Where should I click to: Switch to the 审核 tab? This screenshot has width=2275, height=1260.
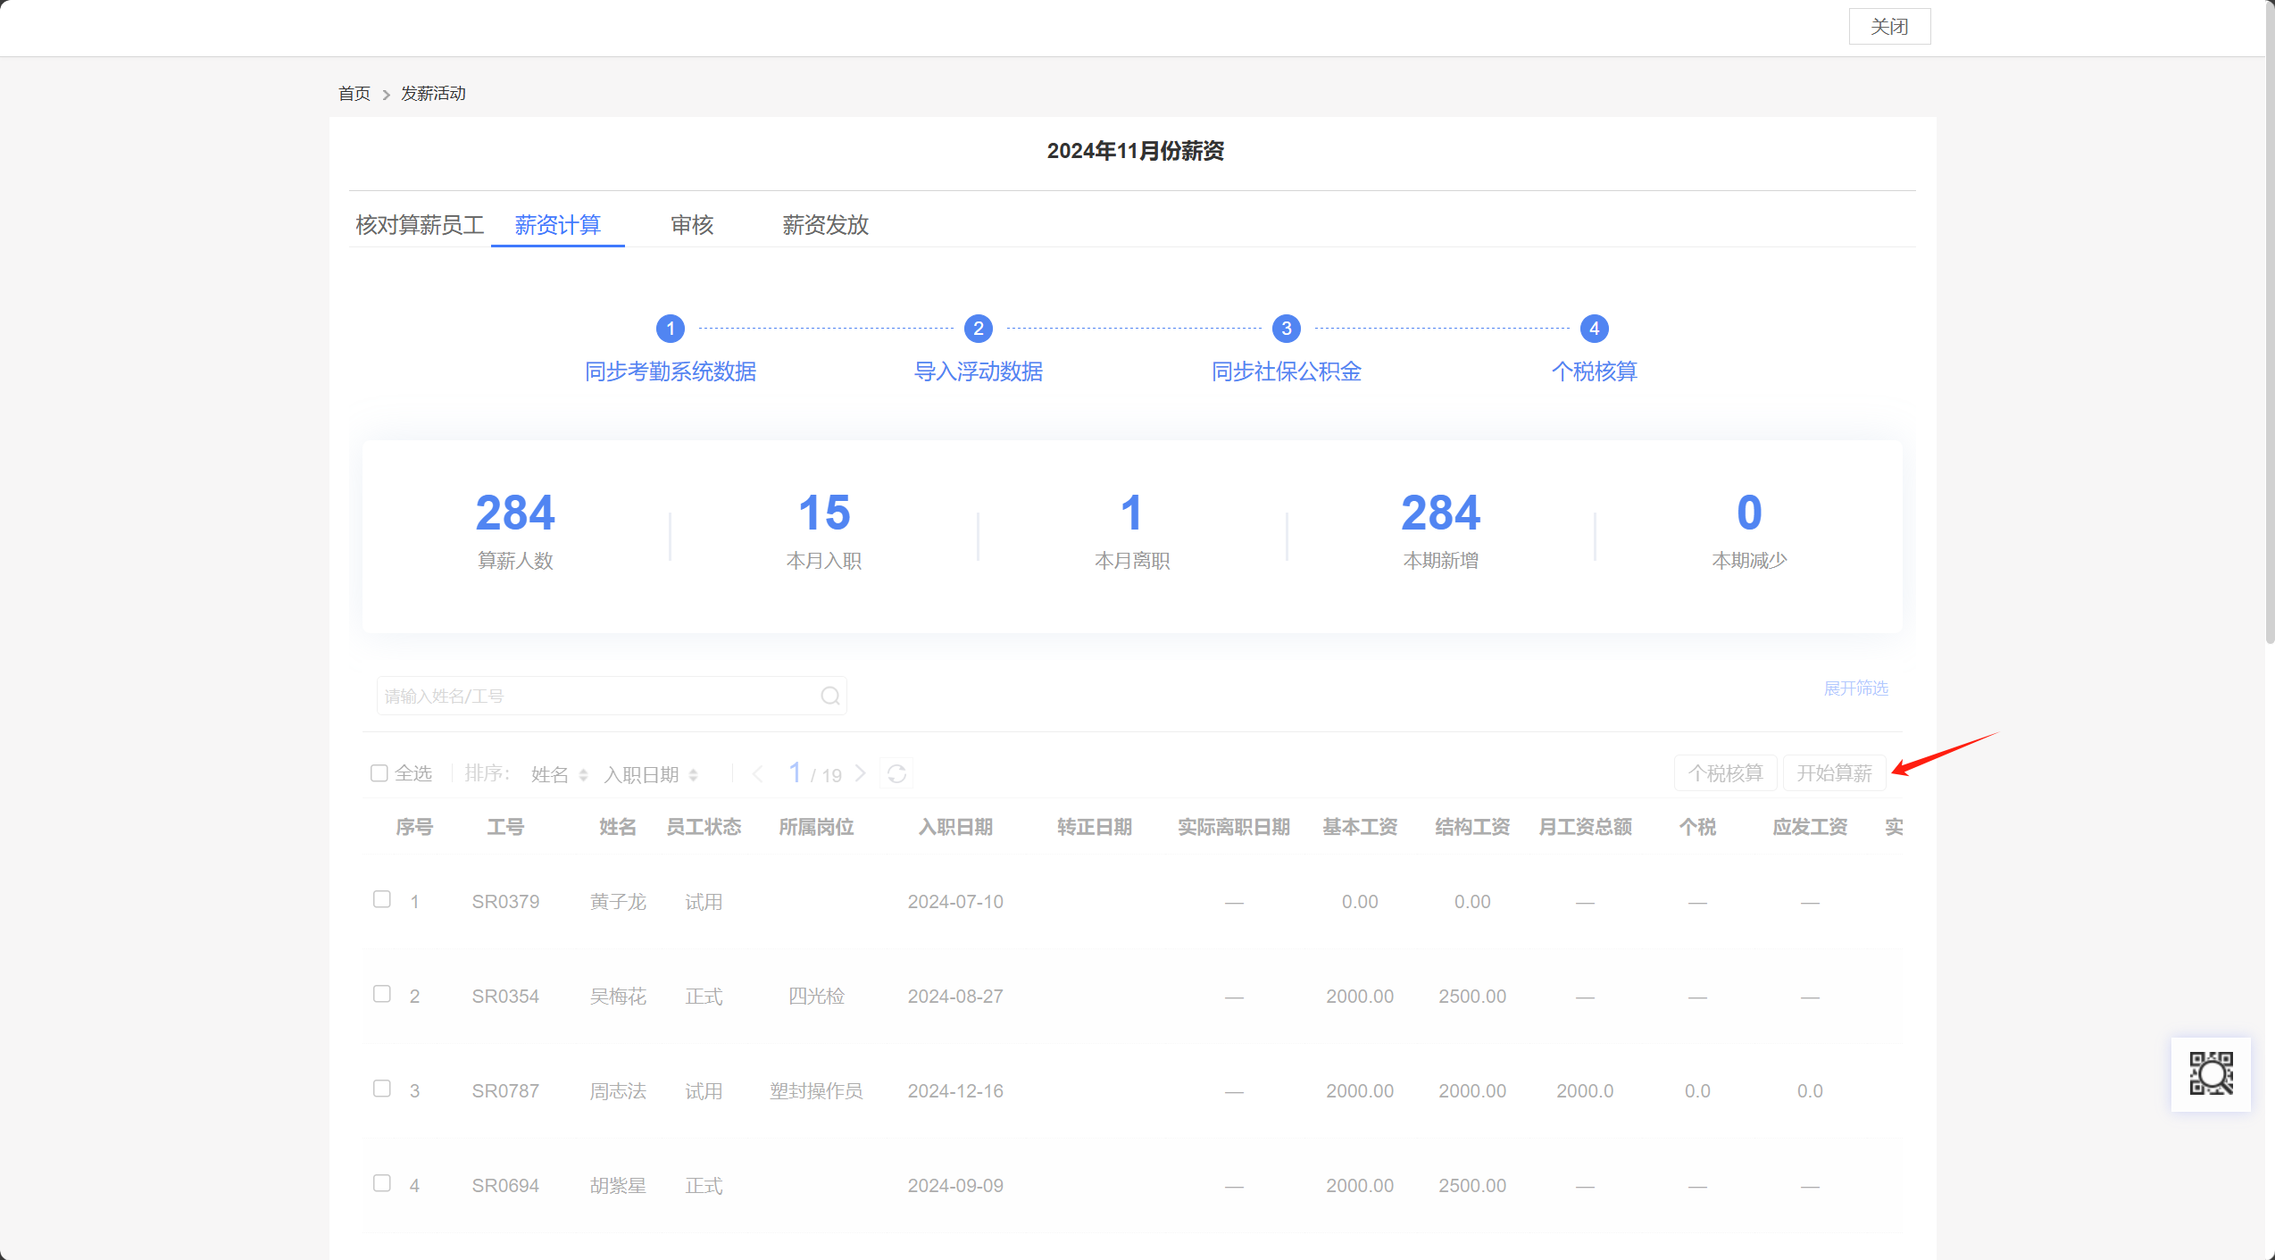[692, 225]
